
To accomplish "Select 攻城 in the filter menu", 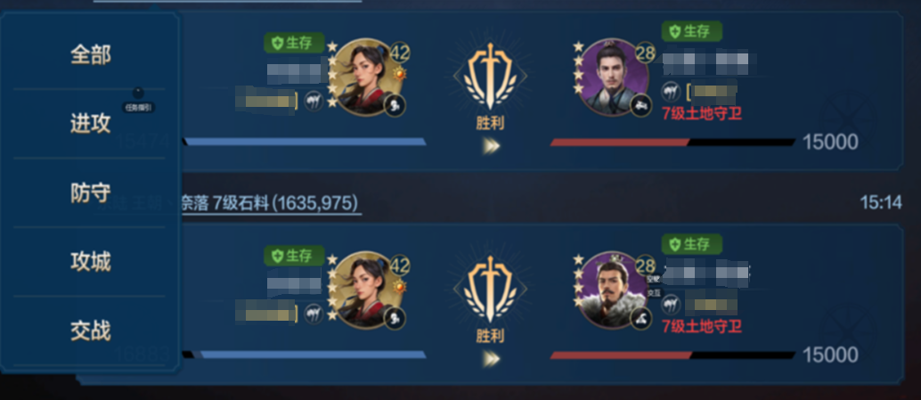I will tap(91, 261).
